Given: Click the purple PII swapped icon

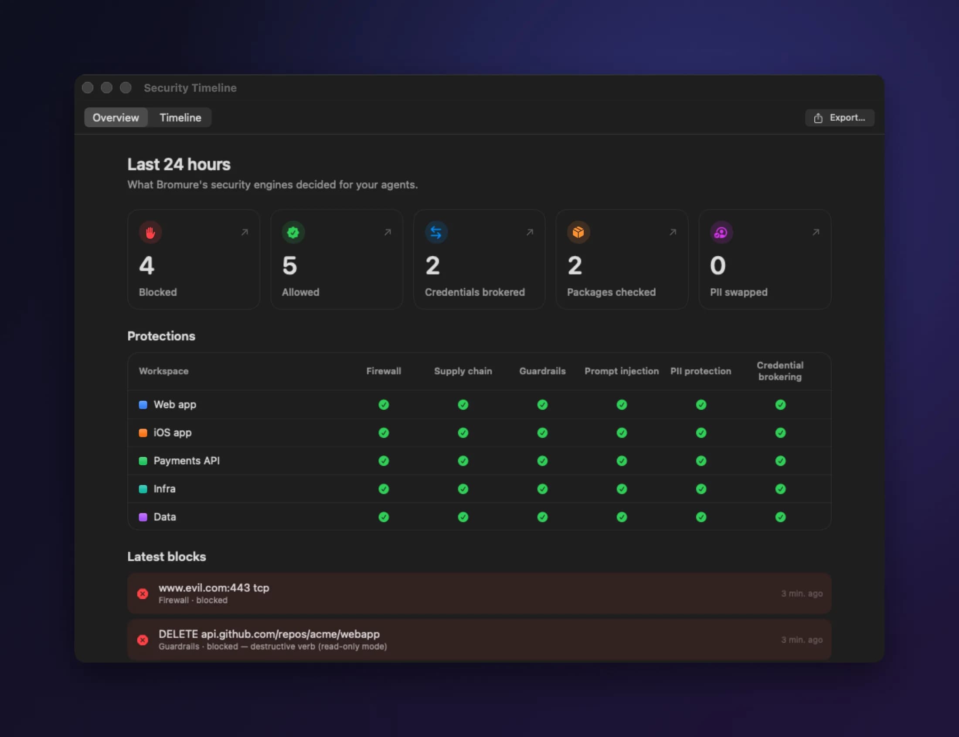Looking at the screenshot, I should click(x=721, y=232).
